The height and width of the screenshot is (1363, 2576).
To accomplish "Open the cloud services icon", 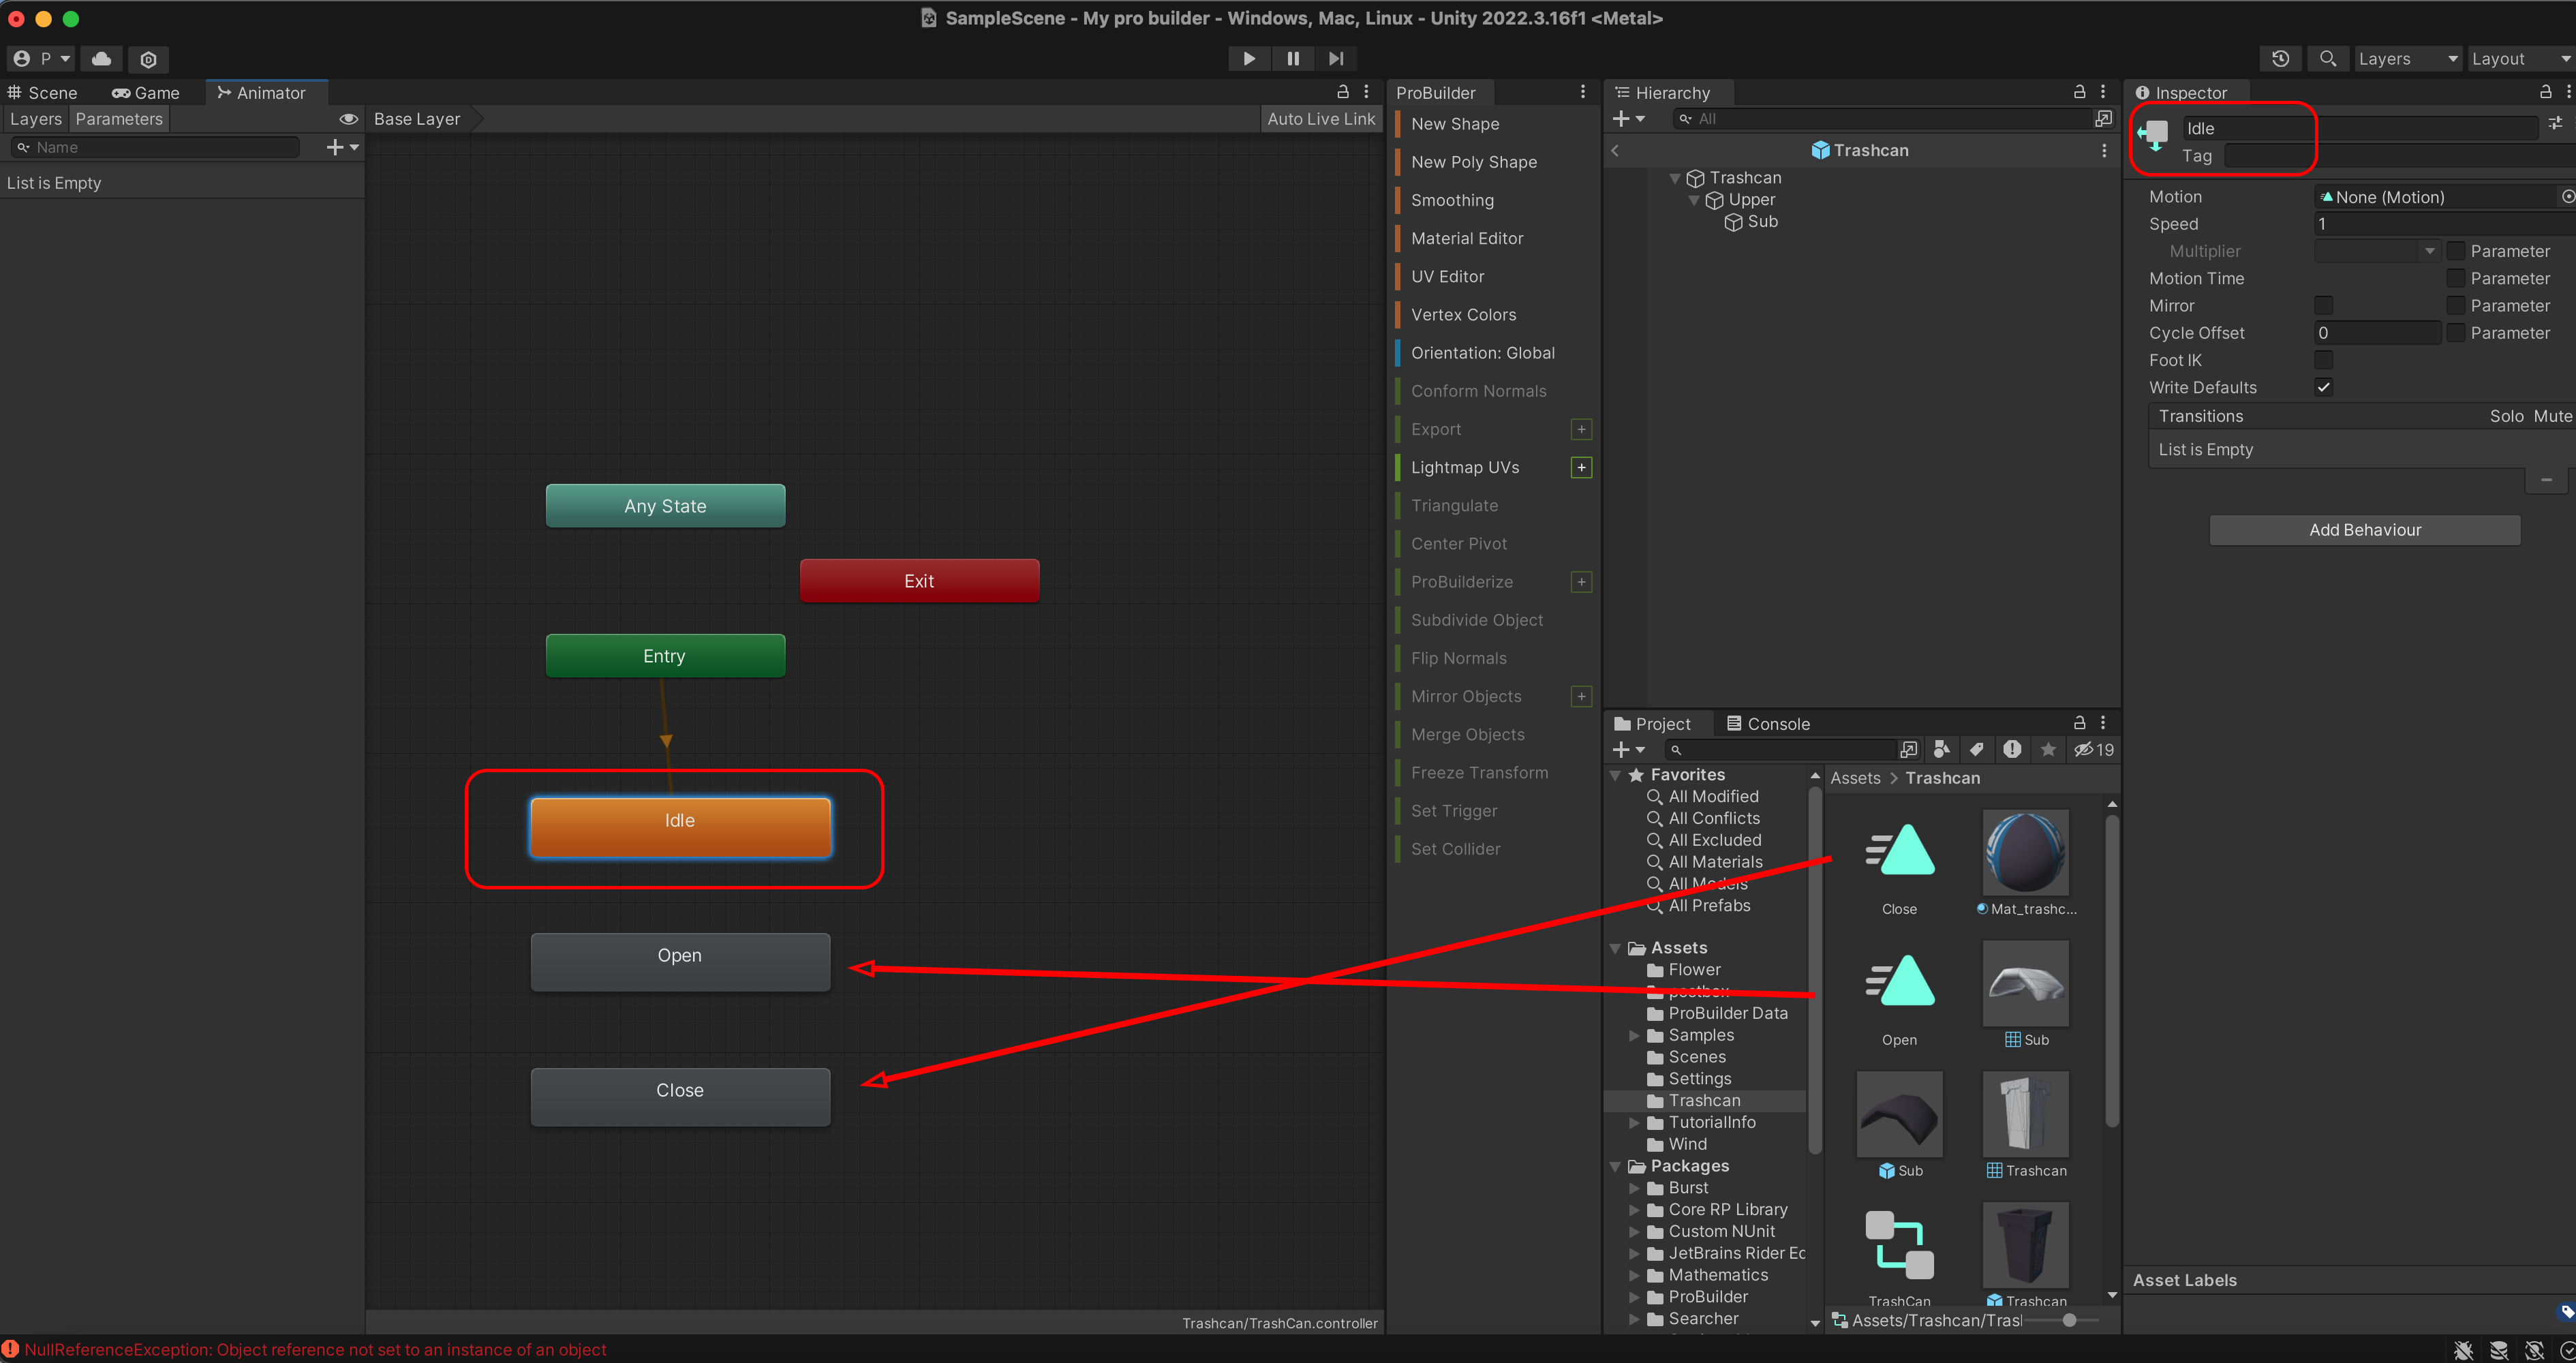I will coord(102,59).
